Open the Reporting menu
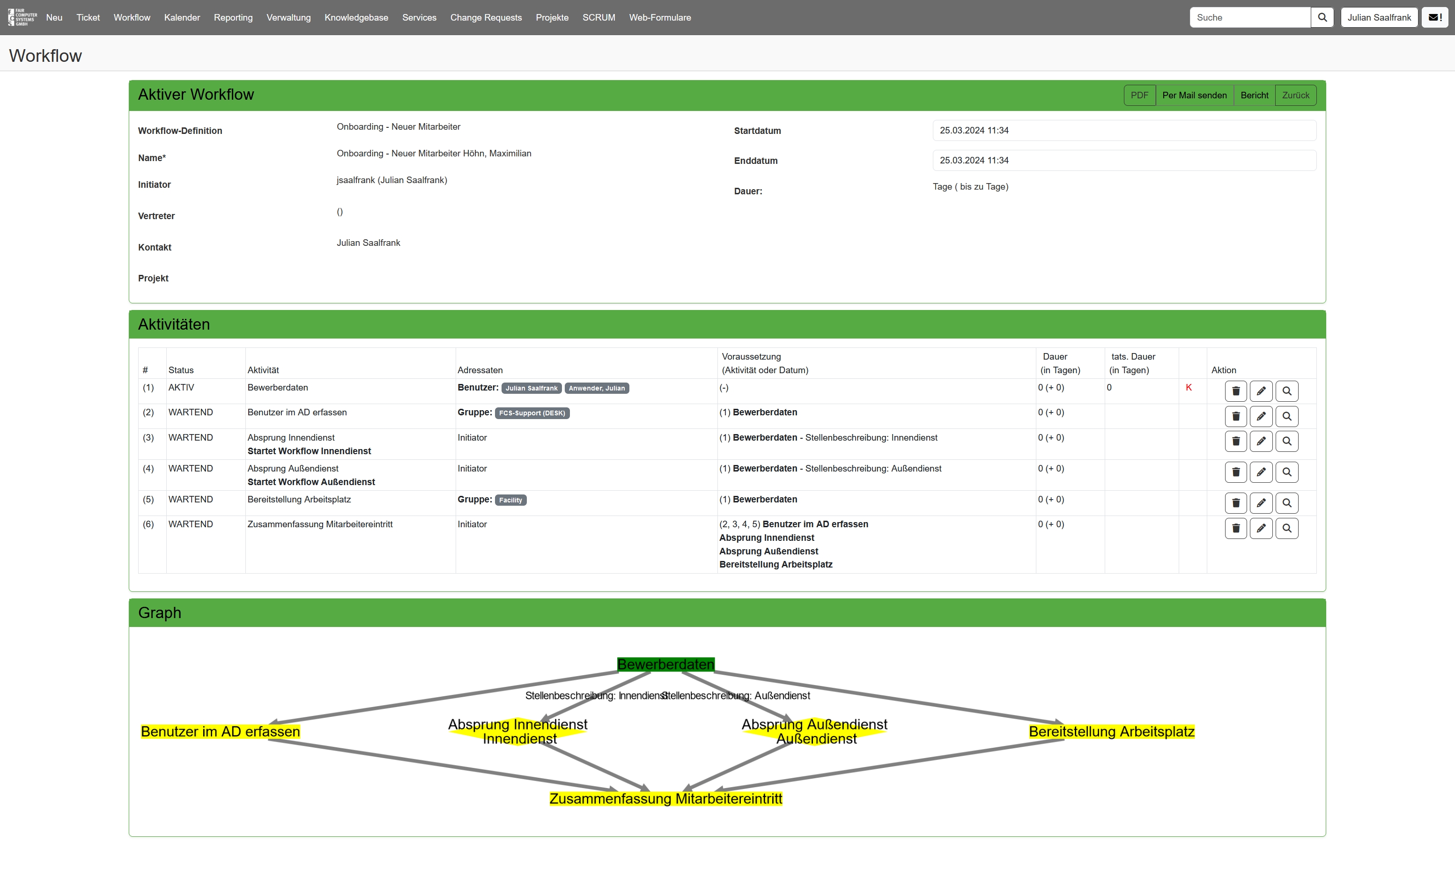 pyautogui.click(x=233, y=18)
